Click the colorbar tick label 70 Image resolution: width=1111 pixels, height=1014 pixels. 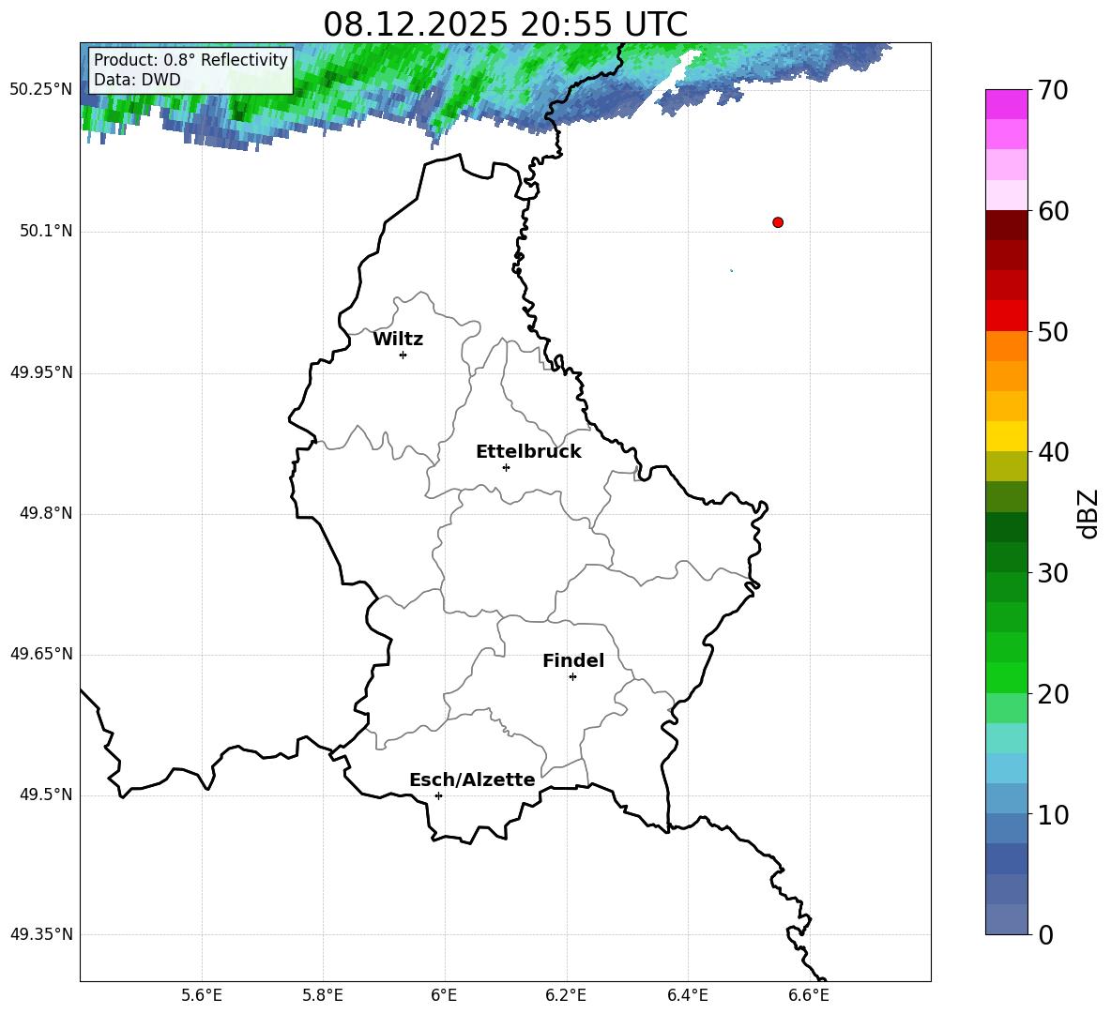tap(1053, 90)
